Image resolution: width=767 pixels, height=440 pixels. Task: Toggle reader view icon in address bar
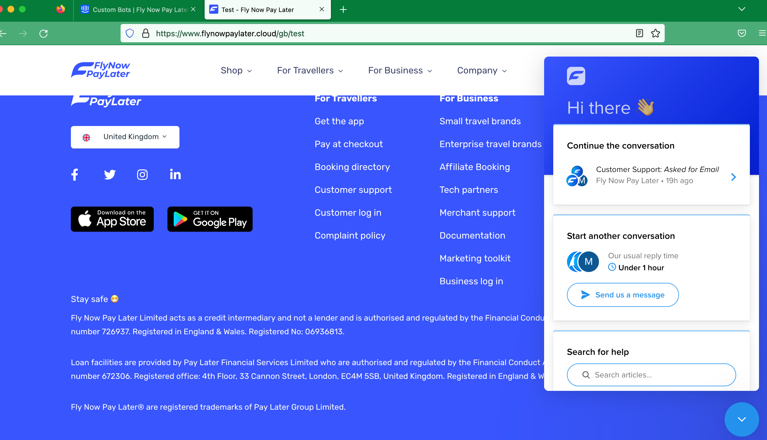(639, 33)
